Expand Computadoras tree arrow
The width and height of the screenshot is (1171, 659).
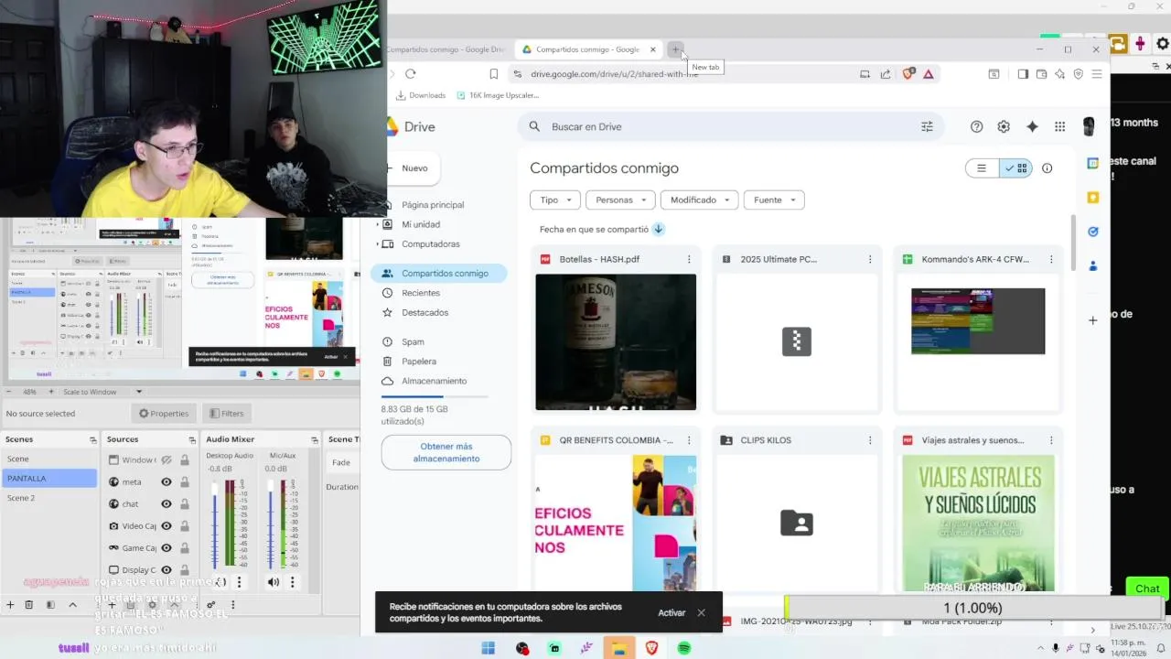(377, 244)
